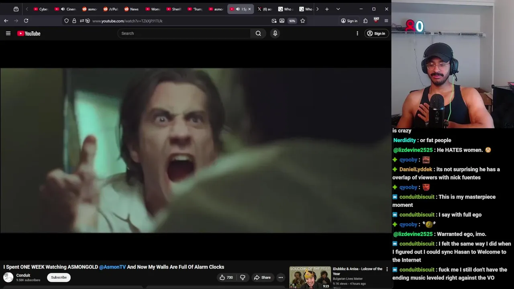Go back with browser back arrow
514x289 pixels.
(6, 21)
